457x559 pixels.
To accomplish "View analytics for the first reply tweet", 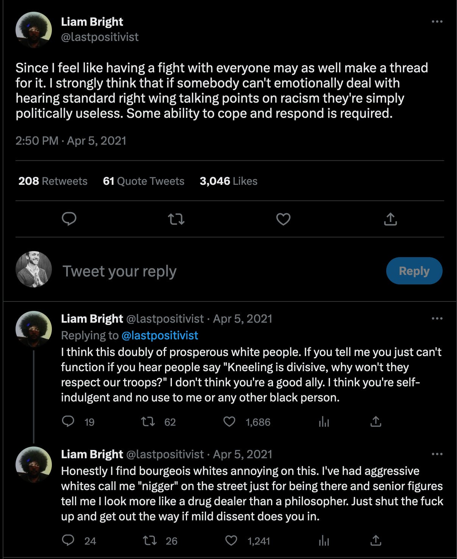I will click(x=324, y=422).
